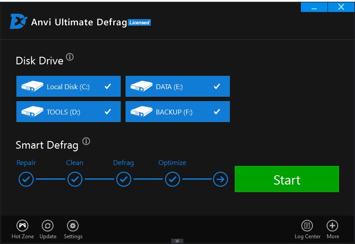Toggle the Defrag step circle
Viewport: 355px width, 244px height.
point(123,180)
